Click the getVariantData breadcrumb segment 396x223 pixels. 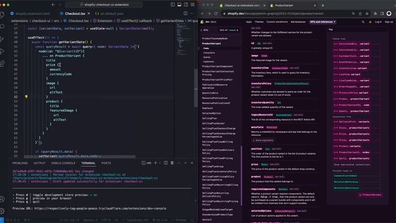coord(170,20)
